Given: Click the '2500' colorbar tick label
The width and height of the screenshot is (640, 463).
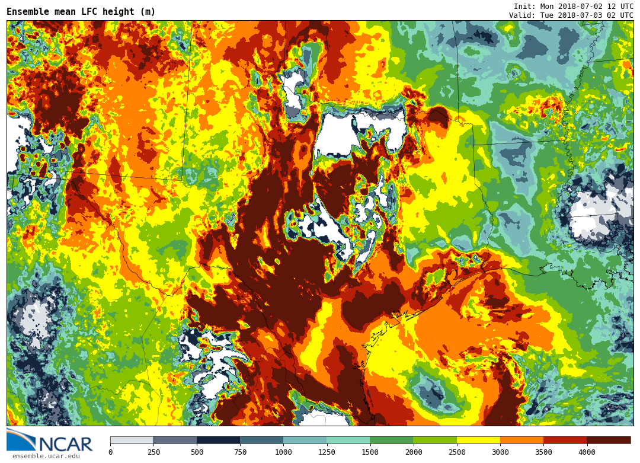Looking at the screenshot, I should tap(457, 452).
